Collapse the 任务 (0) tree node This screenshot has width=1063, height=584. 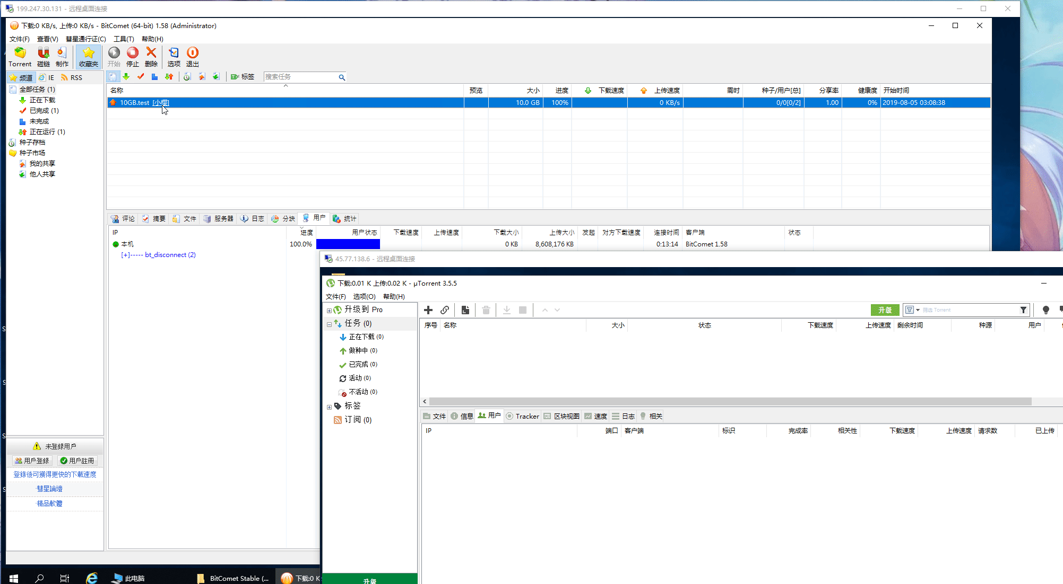pos(329,324)
